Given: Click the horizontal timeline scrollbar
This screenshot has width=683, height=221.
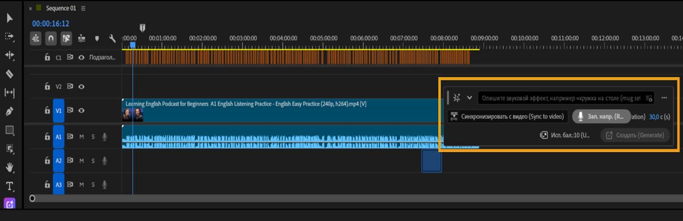Looking at the screenshot, I should point(357,198).
